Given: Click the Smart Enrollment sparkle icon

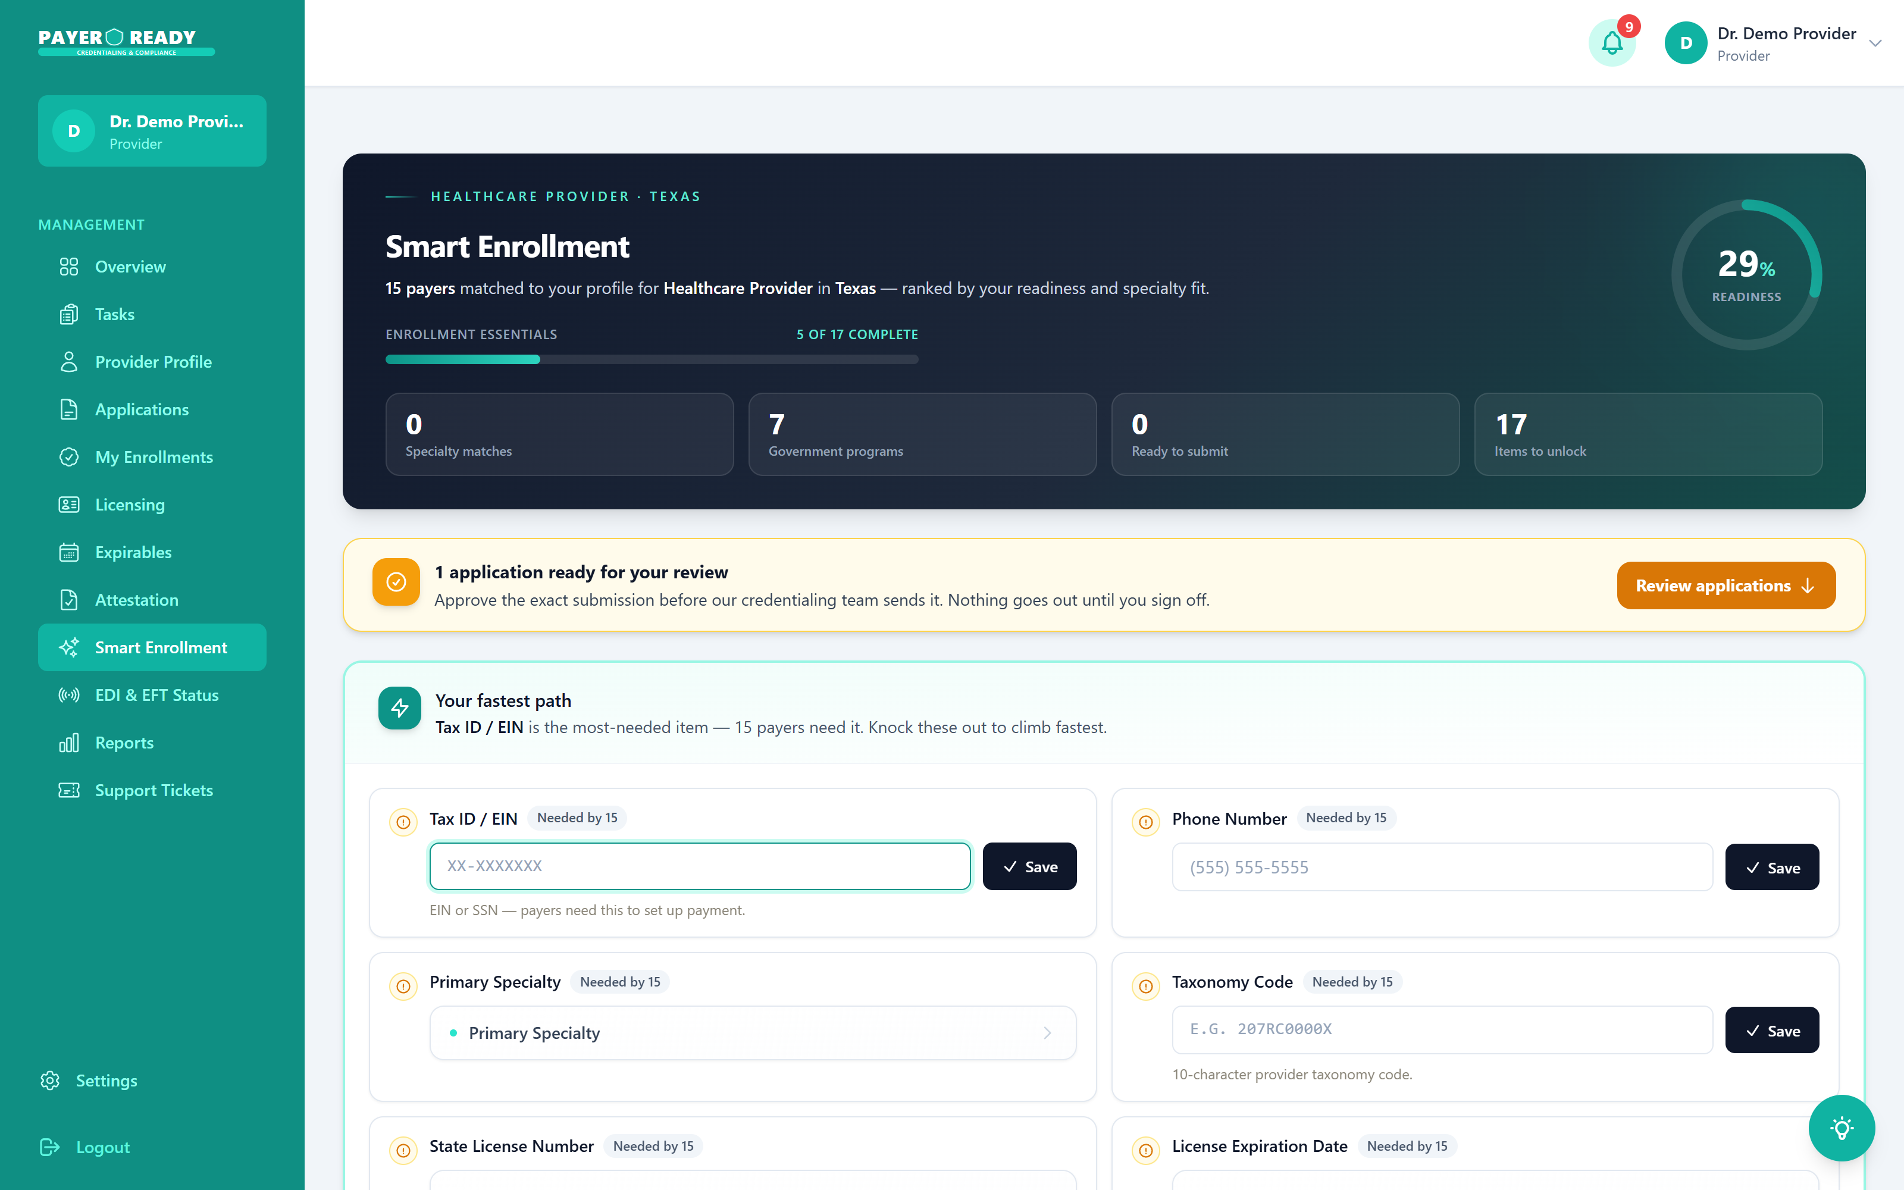Looking at the screenshot, I should [x=69, y=648].
